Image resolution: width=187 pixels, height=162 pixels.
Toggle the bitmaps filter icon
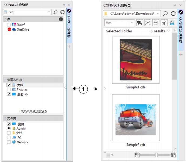point(156,23)
